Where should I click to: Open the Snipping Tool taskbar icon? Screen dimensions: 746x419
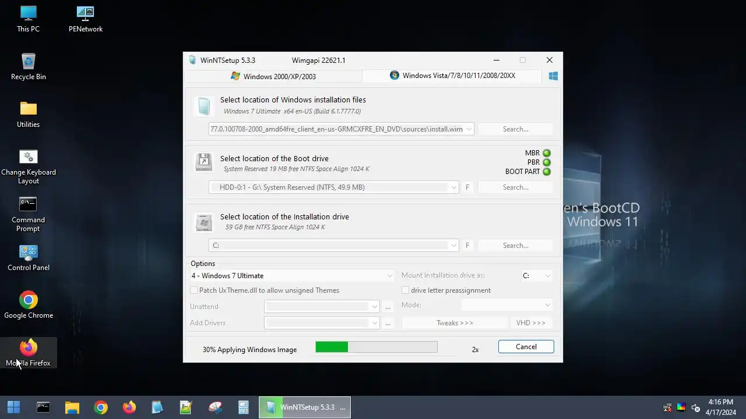(x=215, y=407)
